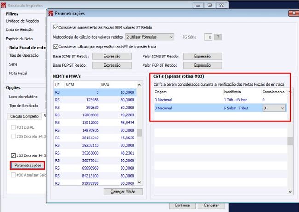Select the row with NCM 12081000
Image resolution: width=299 pixels, height=212 pixels.
click(x=95, y=115)
